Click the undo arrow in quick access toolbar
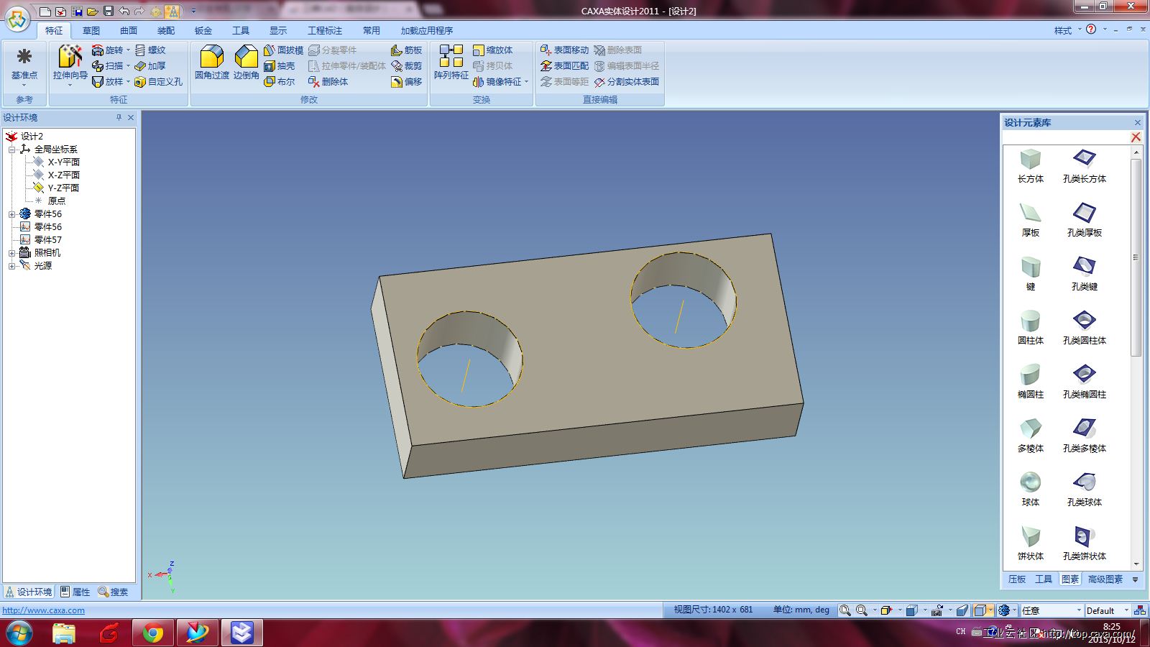Screen dimensions: 1150x647 tap(124, 11)
